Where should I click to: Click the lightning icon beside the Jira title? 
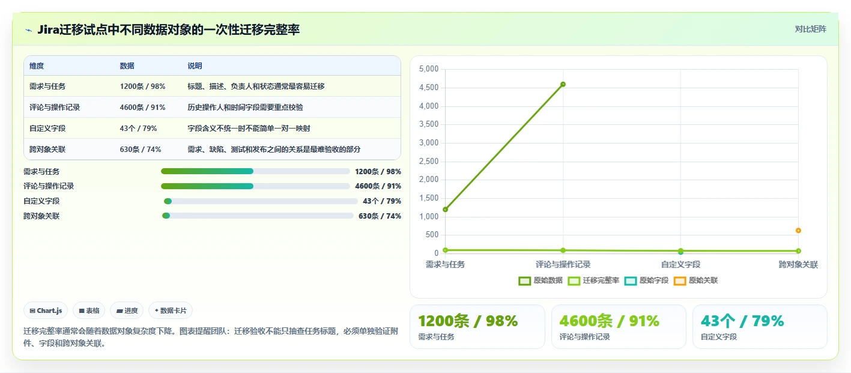coord(28,30)
